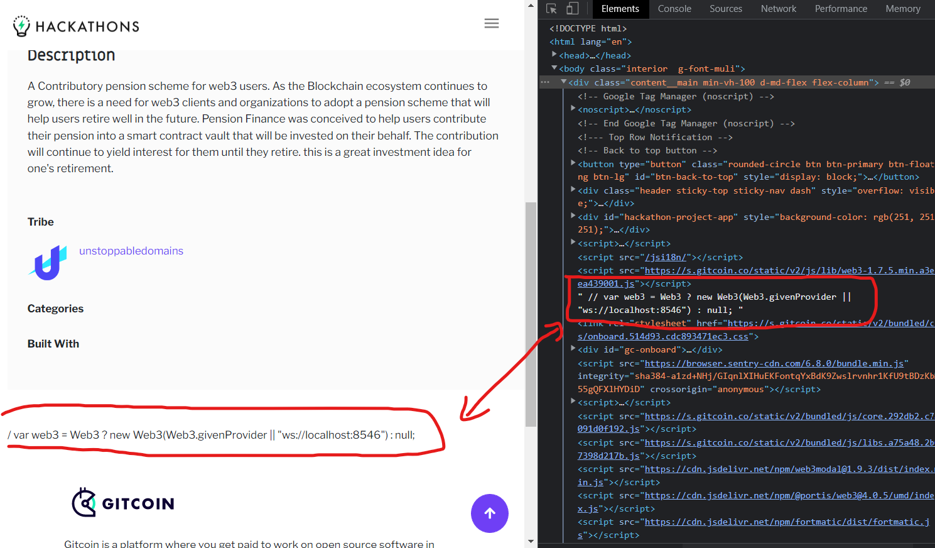Collapse the content__main div node
Screen dimensions: 935x548
coord(564,82)
